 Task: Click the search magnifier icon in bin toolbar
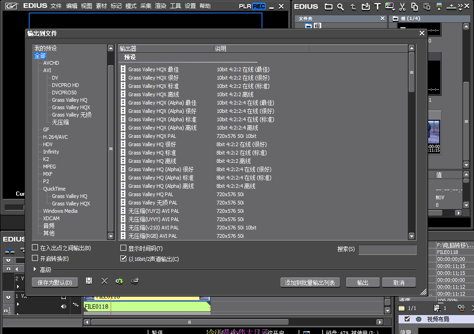tap(341, 6)
